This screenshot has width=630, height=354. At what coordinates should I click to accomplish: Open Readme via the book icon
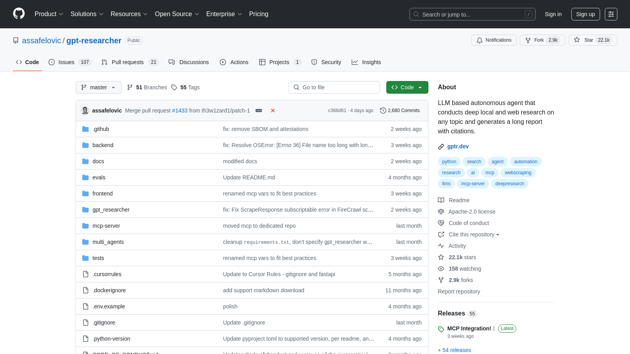[441, 200]
